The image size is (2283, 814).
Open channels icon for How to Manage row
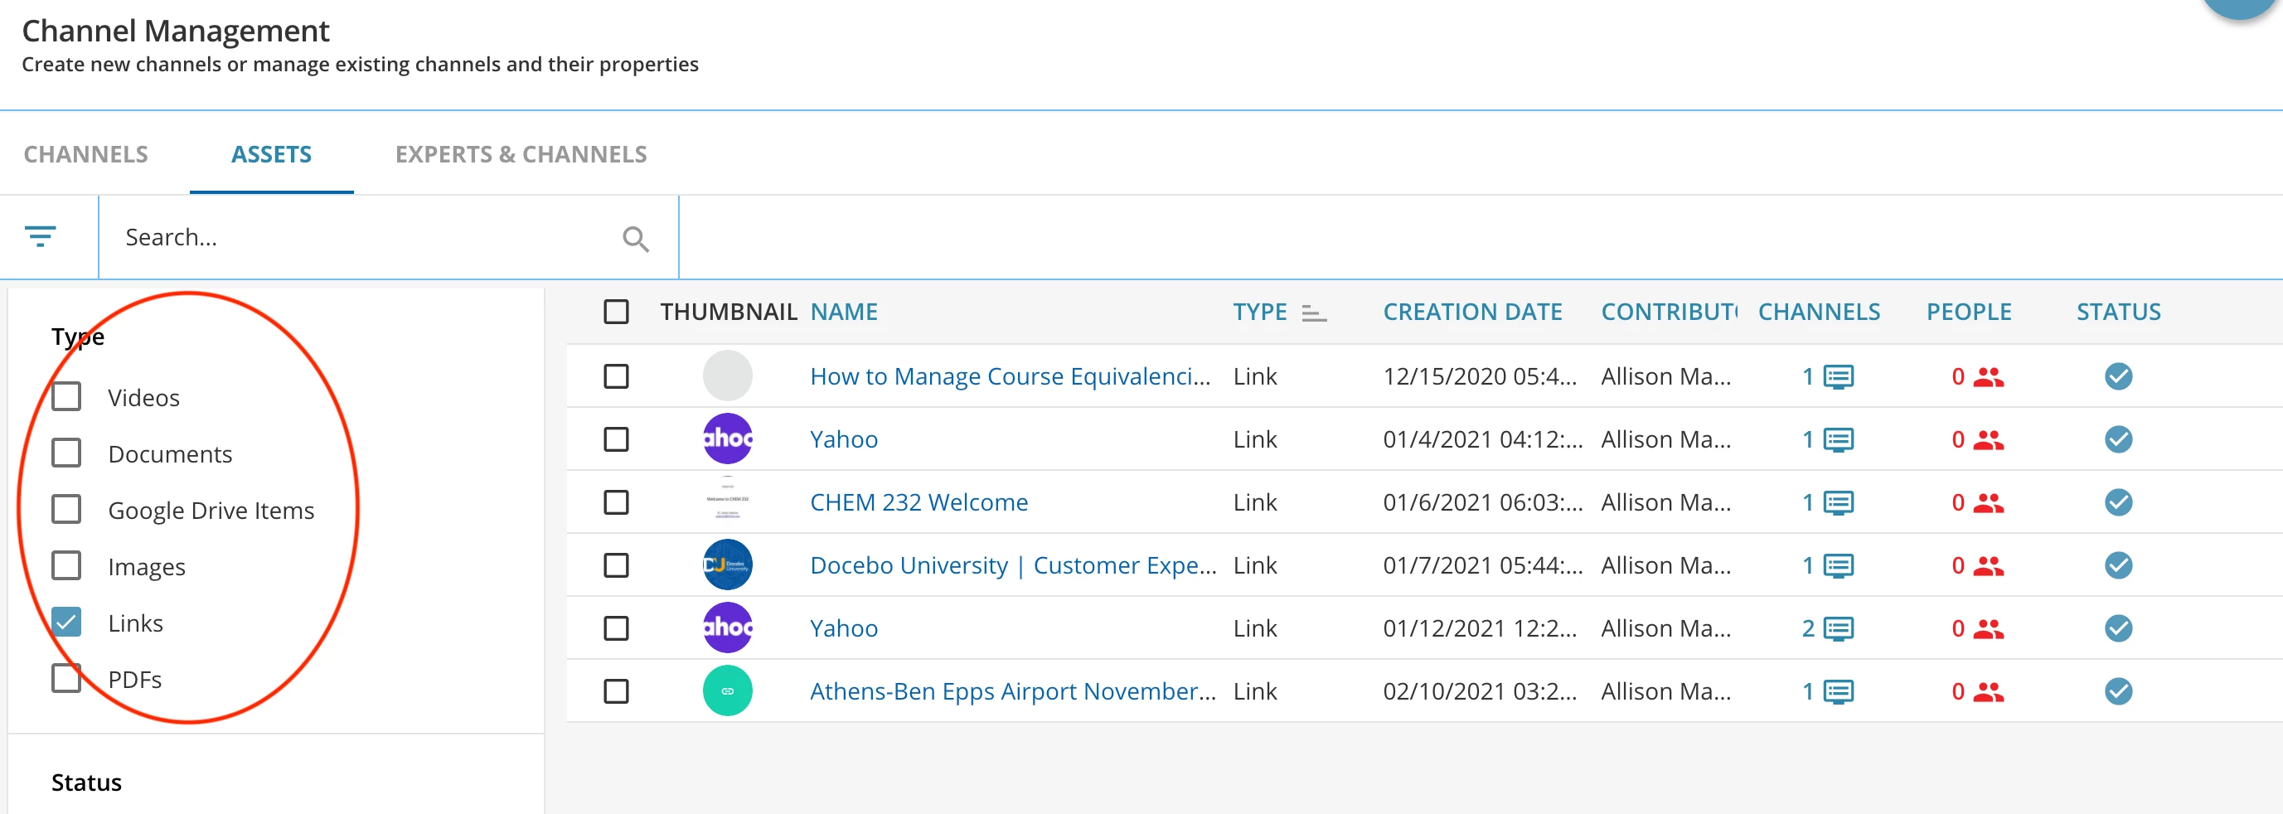click(x=1838, y=377)
